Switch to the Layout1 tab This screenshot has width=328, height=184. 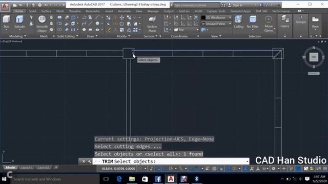(x=27, y=168)
